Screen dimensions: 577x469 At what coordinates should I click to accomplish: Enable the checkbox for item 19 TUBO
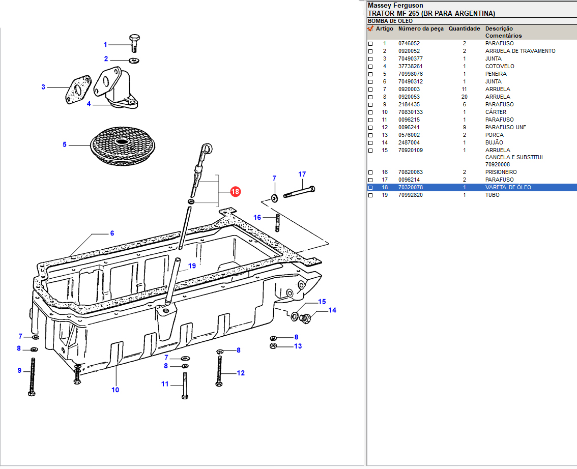(370, 195)
